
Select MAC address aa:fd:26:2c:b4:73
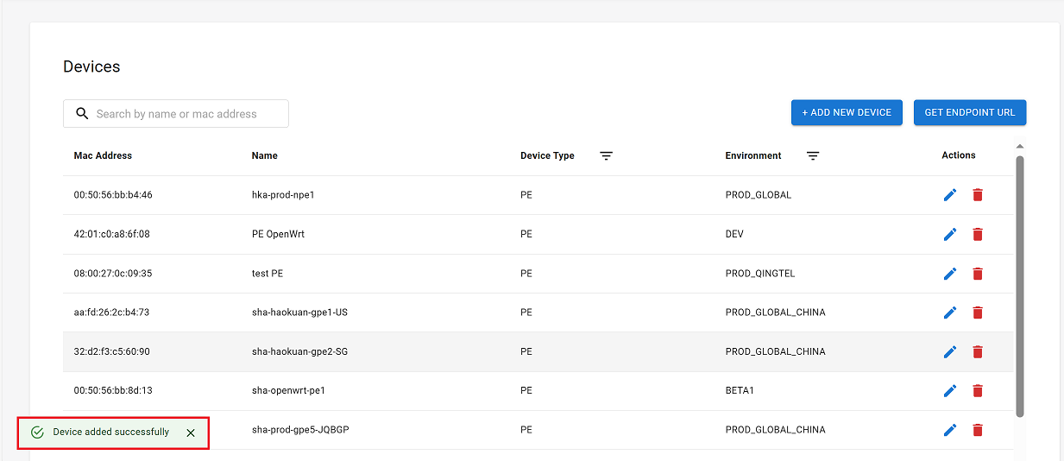click(111, 313)
